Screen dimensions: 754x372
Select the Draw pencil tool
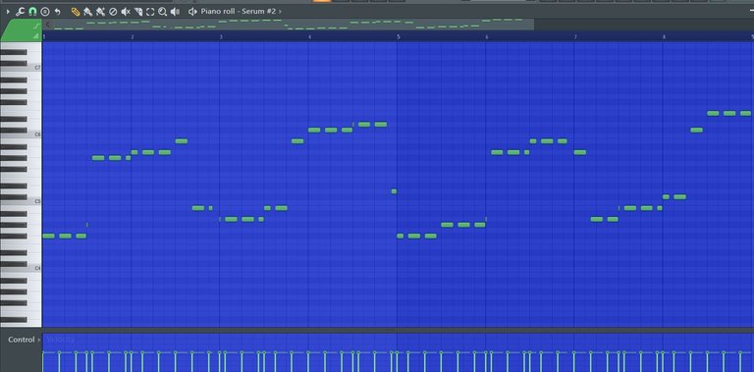pos(75,11)
